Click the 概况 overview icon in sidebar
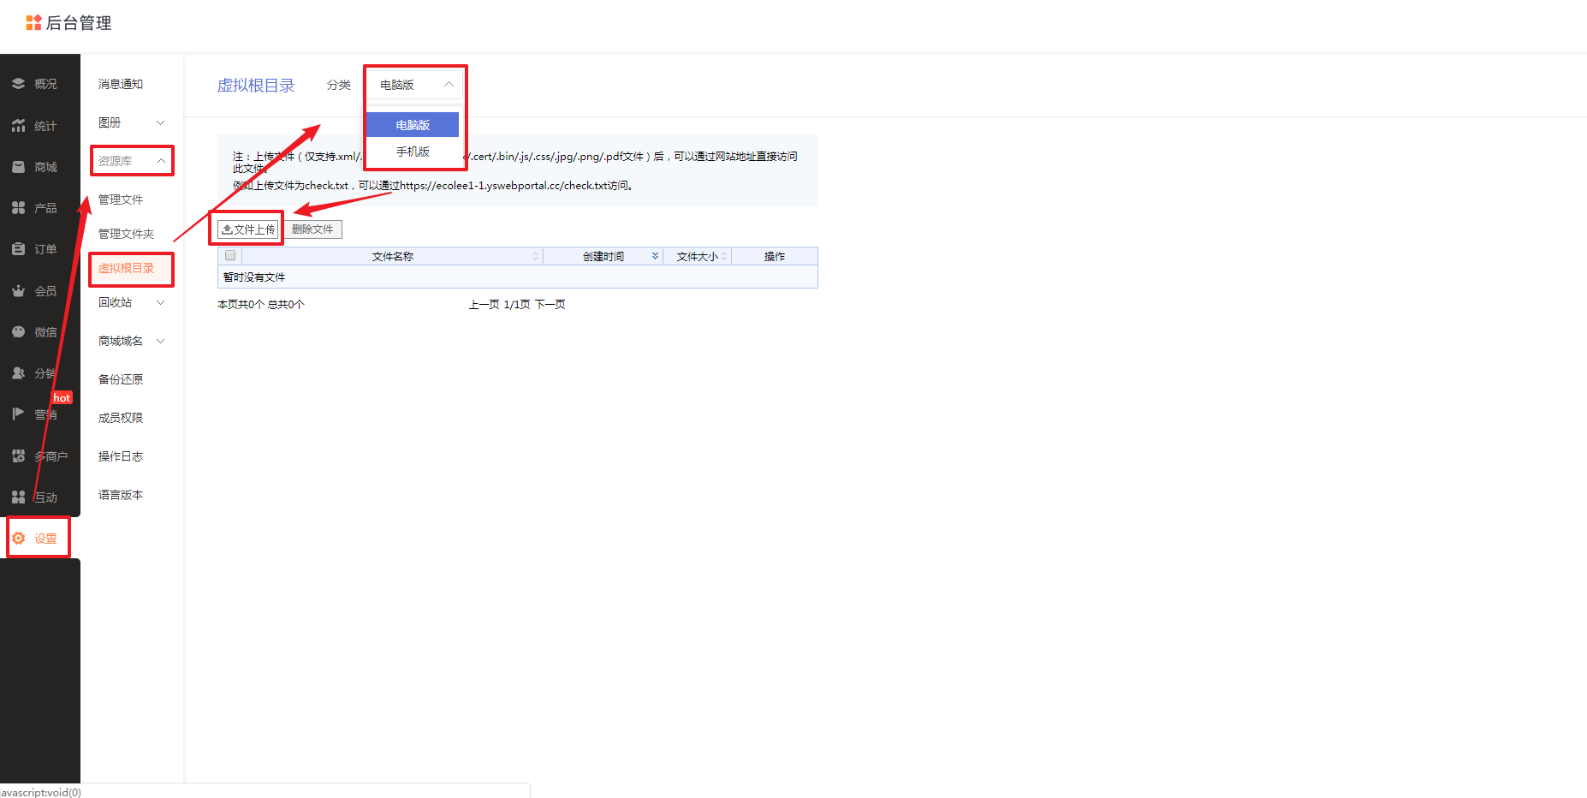This screenshot has width=1587, height=798. pos(18,84)
